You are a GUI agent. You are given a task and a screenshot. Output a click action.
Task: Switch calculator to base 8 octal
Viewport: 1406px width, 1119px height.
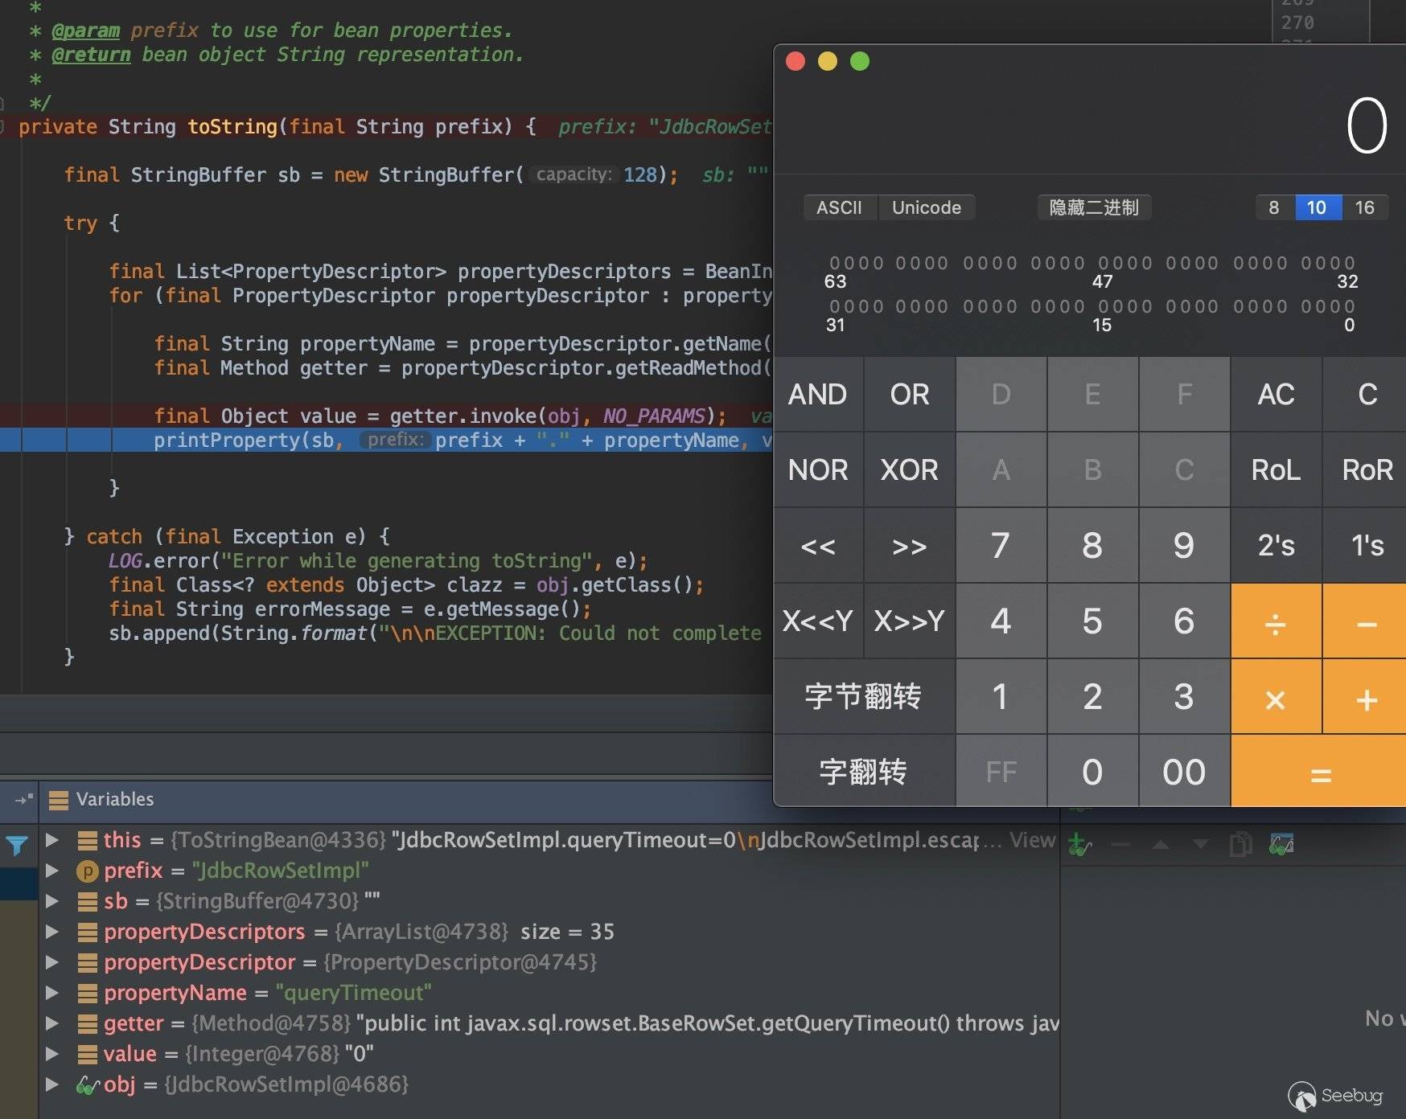[x=1274, y=207]
